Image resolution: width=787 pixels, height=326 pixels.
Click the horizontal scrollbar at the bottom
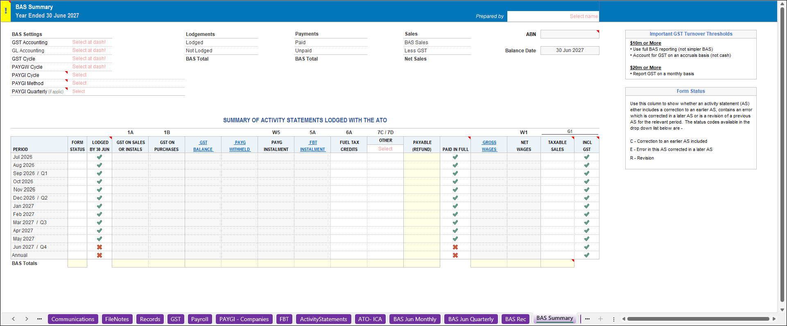[x=698, y=319]
